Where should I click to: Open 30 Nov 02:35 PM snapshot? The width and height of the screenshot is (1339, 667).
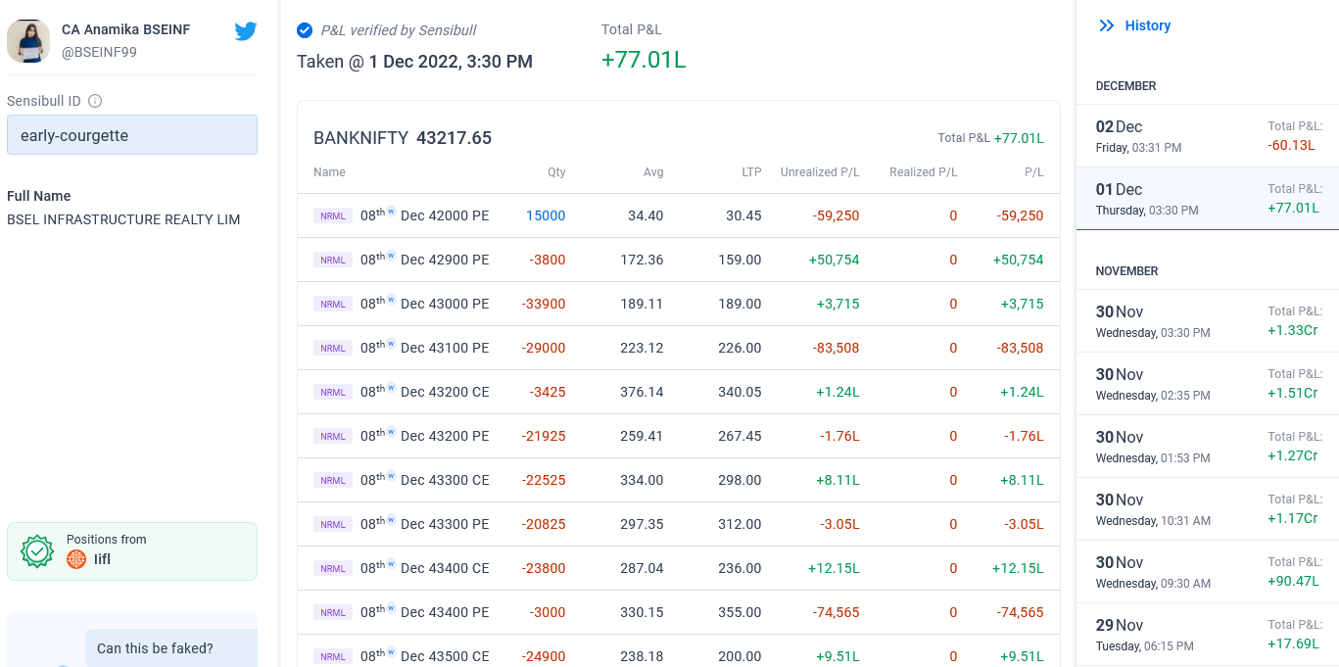1207,384
